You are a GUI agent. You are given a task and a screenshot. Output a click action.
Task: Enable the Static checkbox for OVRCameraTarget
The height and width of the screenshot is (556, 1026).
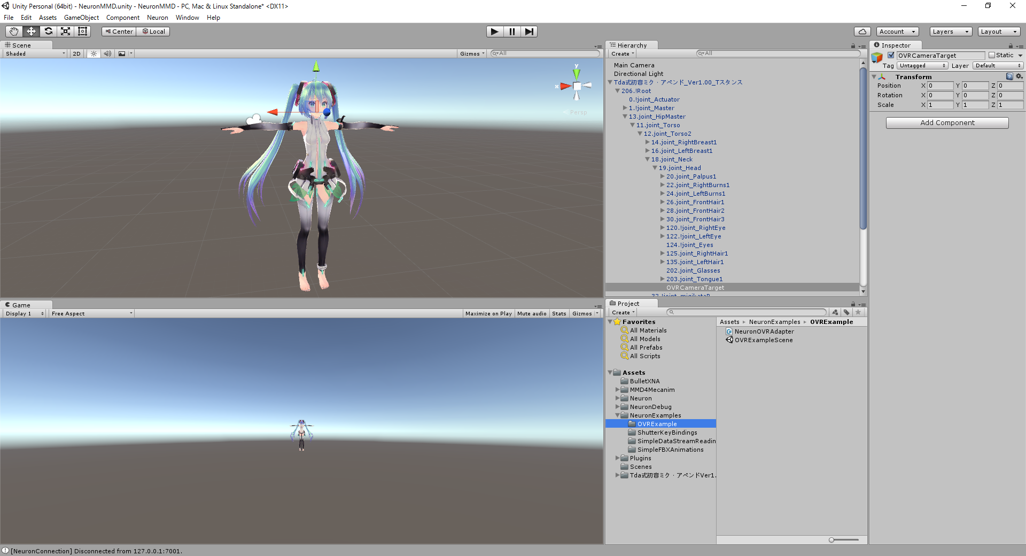991,55
